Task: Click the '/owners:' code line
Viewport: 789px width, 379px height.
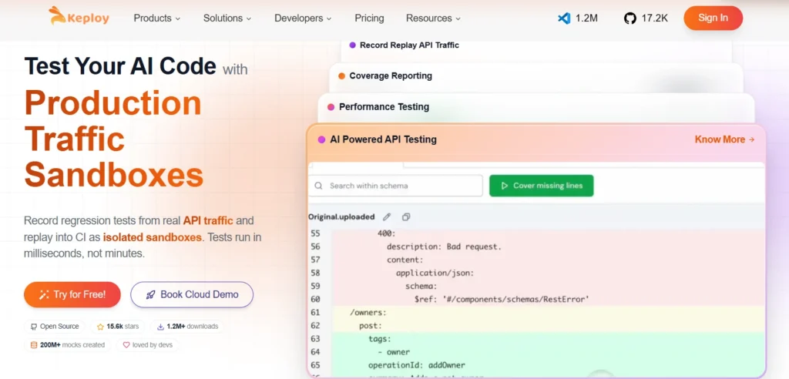Action: [x=368, y=313]
